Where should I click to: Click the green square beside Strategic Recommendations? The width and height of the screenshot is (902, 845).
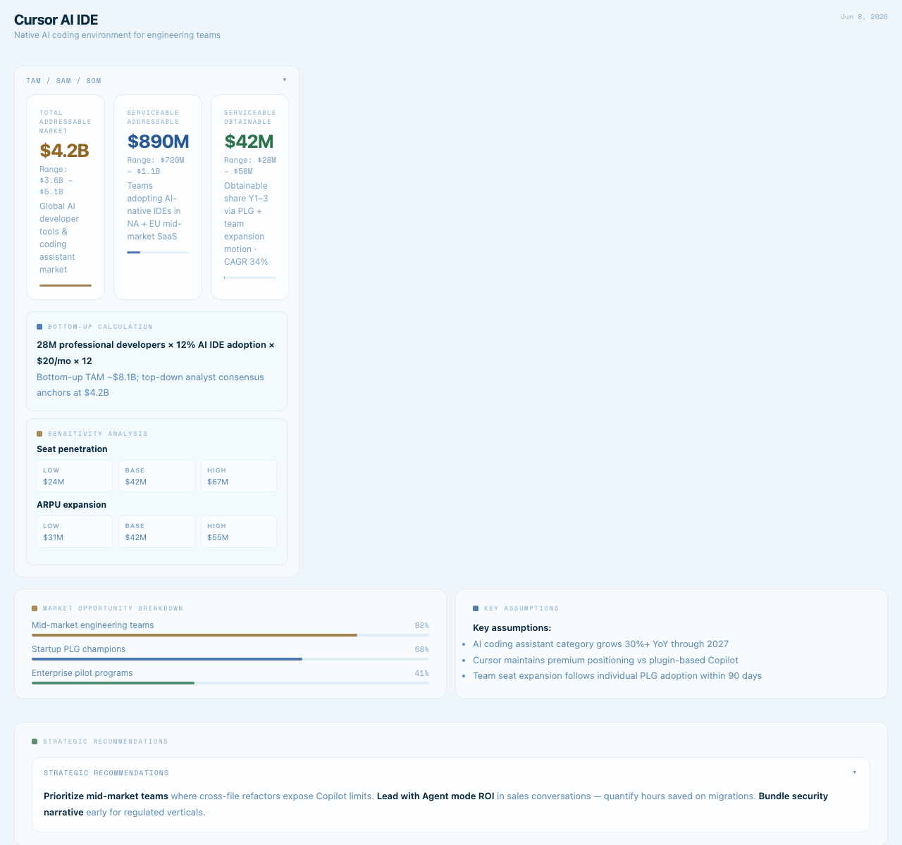(35, 741)
